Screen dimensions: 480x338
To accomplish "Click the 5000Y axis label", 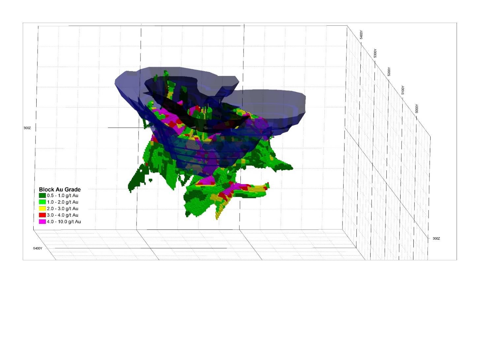I will pyautogui.click(x=417, y=109).
